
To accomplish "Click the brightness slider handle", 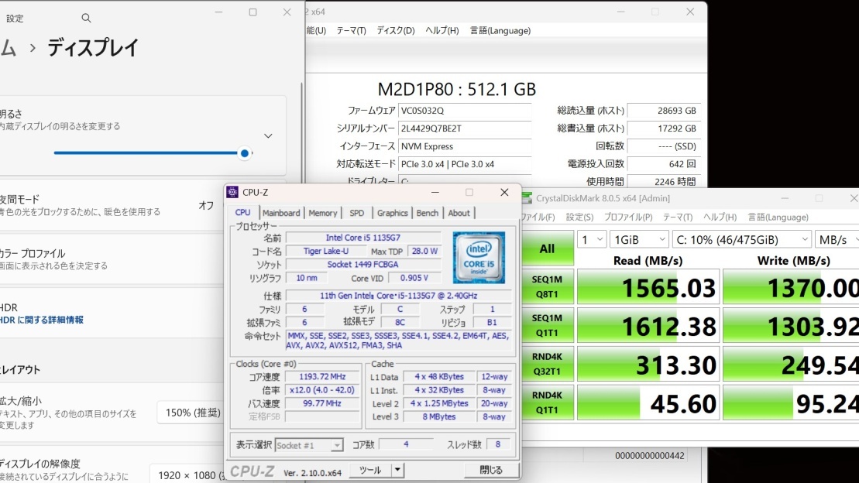I will (x=245, y=153).
